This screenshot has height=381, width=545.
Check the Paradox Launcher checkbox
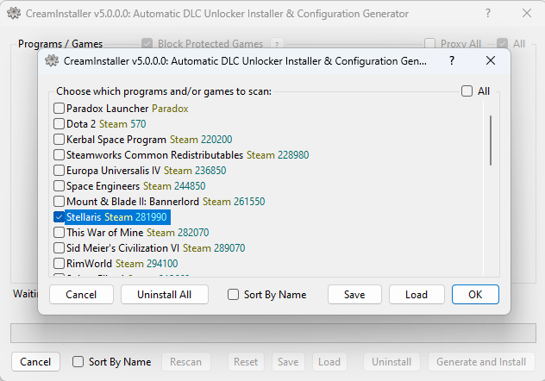pos(60,109)
